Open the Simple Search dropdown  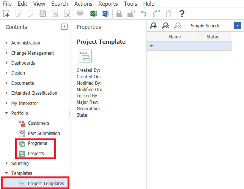click(238, 26)
